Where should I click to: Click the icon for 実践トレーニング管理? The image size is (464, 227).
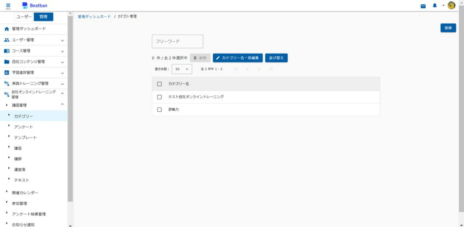pos(6,83)
